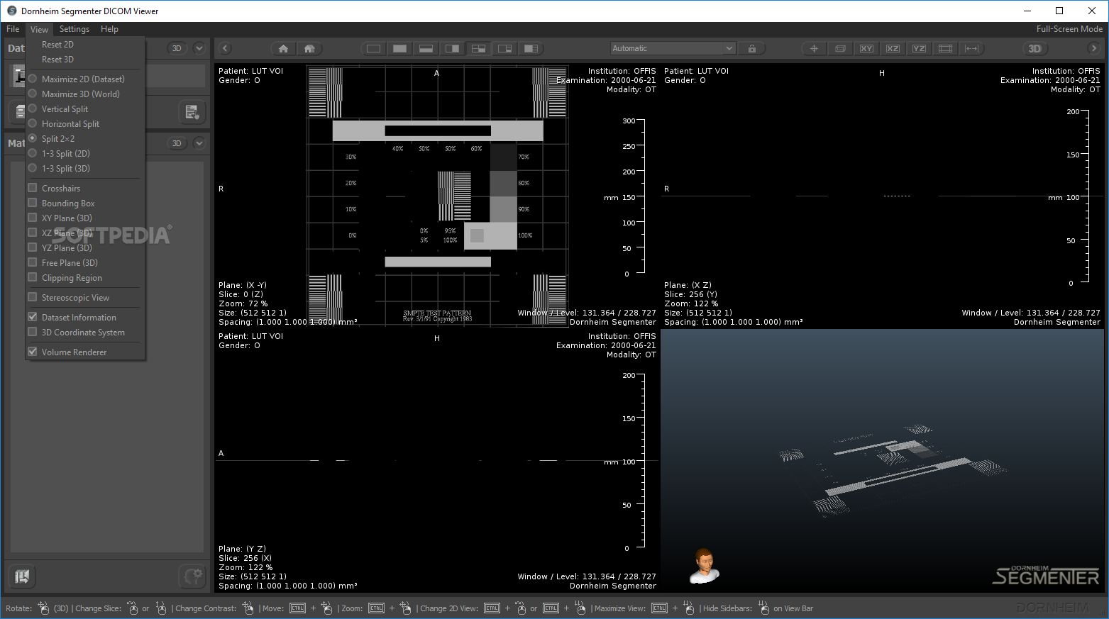Click the Dataset panel 3D button

pos(177,48)
